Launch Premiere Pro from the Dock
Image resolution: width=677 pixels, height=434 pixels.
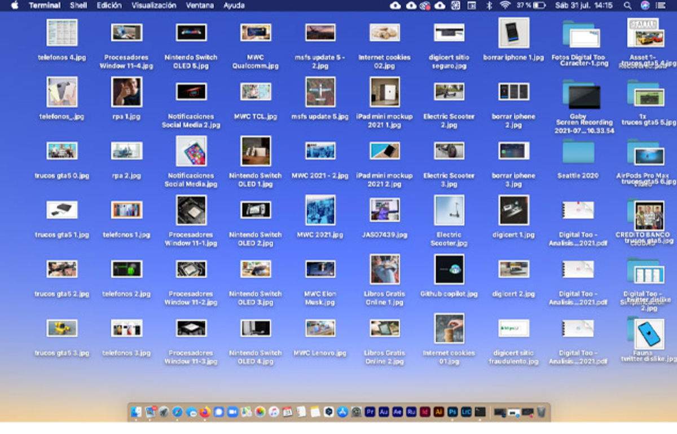click(371, 411)
